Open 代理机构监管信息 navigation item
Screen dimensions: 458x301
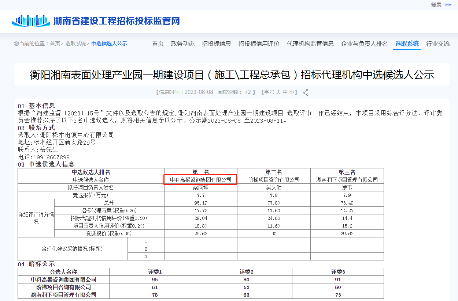pyautogui.click(x=310, y=44)
